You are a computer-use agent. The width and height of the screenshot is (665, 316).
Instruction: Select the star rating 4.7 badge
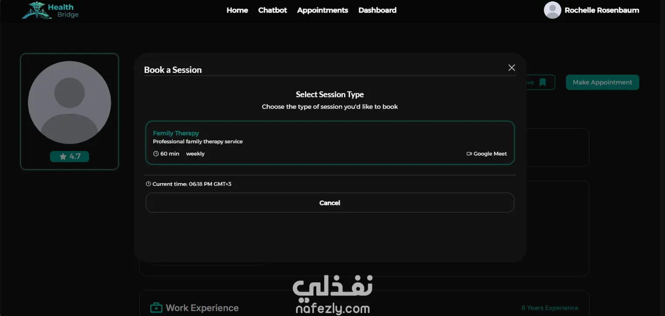tap(69, 156)
